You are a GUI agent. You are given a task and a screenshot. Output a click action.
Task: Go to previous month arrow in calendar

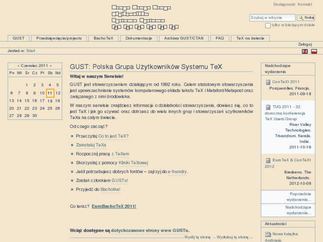(19, 66)
